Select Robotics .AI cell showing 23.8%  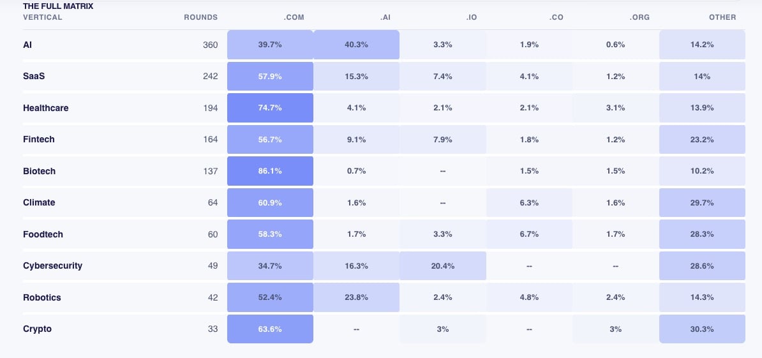pos(357,297)
